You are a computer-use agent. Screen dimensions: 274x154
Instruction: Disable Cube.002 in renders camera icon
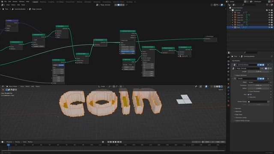pos(272,18)
